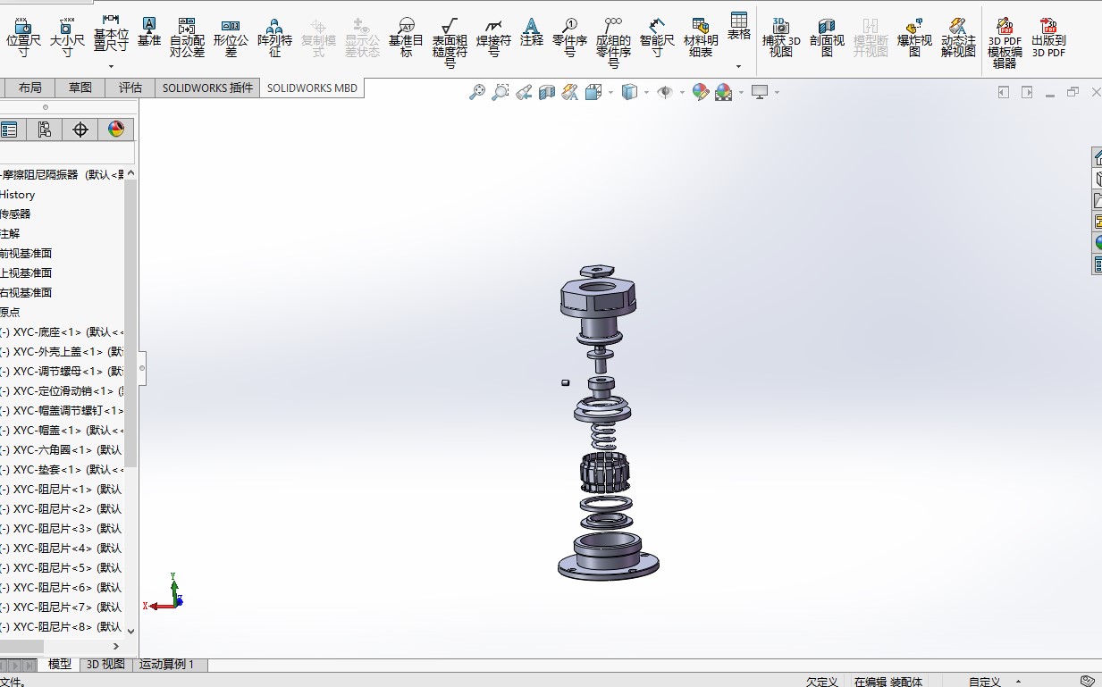Click the 爆炸视图 exploded view tool

click(914, 37)
